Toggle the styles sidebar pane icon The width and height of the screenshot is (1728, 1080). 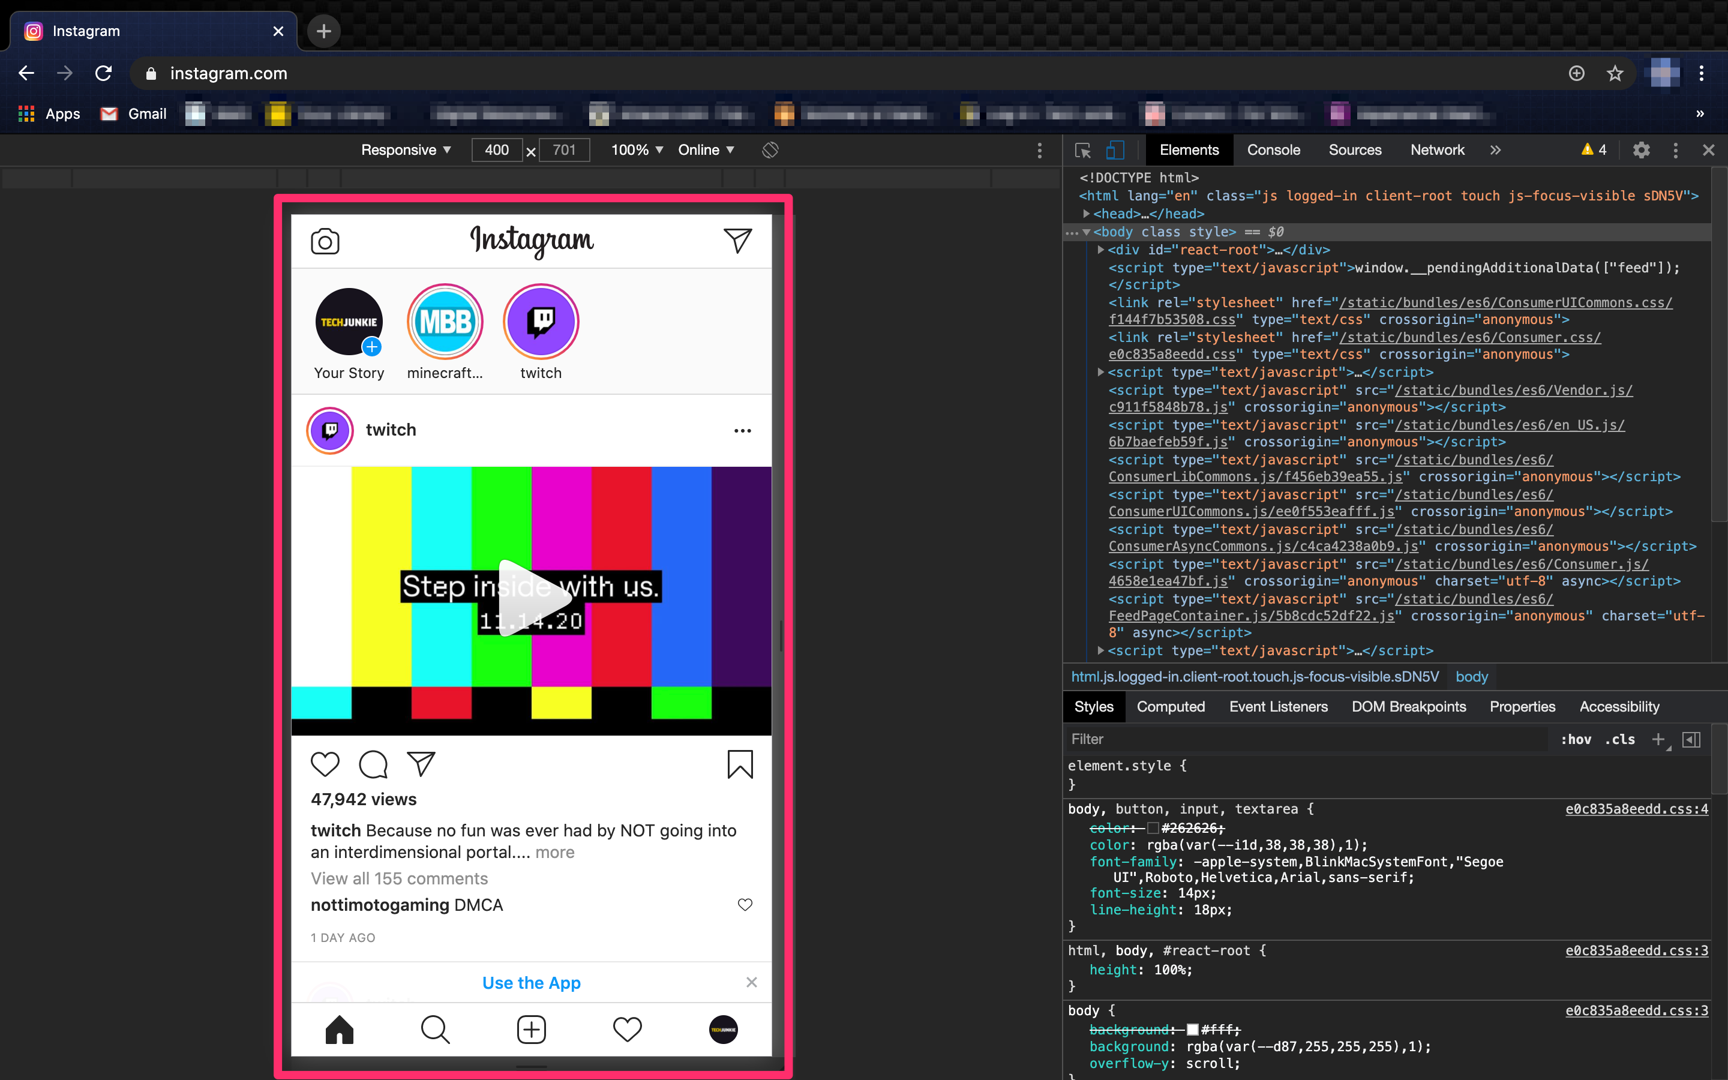(x=1691, y=739)
